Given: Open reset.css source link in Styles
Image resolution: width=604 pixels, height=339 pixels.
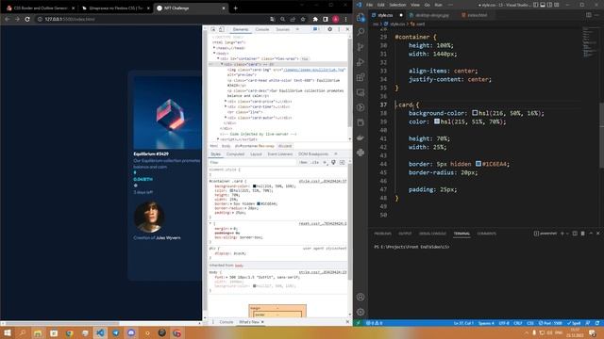Looking at the screenshot, I should point(323,223).
